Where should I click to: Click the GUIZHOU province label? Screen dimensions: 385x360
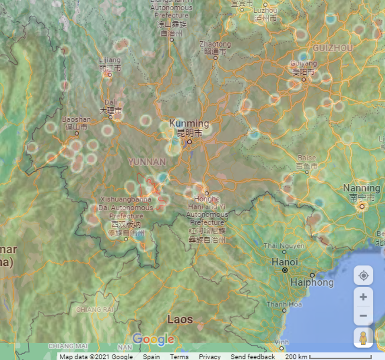tap(332, 48)
